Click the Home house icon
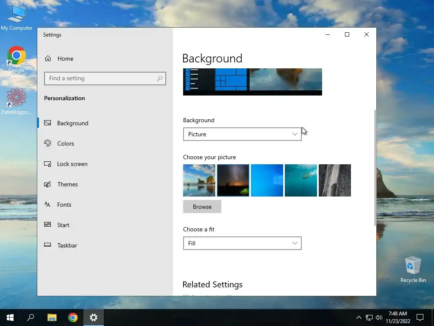 pos(48,59)
